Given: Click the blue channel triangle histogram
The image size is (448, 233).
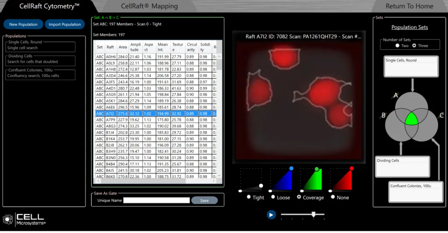Looking at the screenshot, I should [283, 179].
